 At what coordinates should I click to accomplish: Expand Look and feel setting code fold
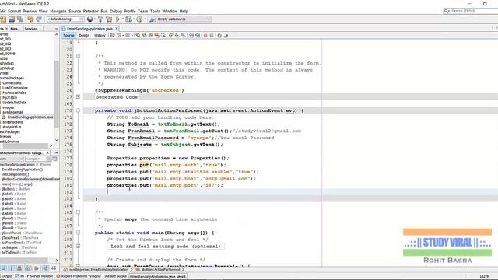click(x=78, y=246)
